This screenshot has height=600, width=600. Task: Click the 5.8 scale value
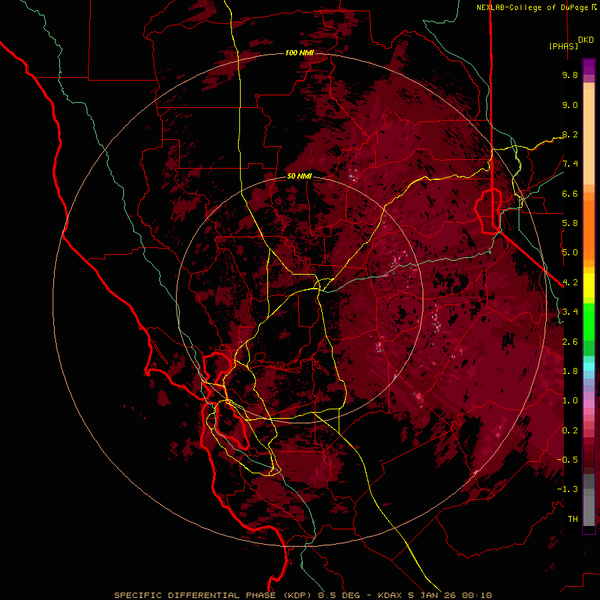pyautogui.click(x=570, y=223)
